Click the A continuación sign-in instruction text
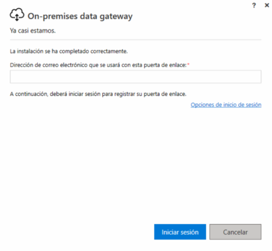This screenshot has height=251, width=272. click(x=98, y=94)
